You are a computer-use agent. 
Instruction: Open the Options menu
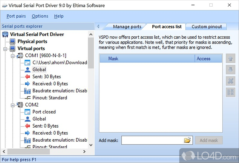pos(40,16)
